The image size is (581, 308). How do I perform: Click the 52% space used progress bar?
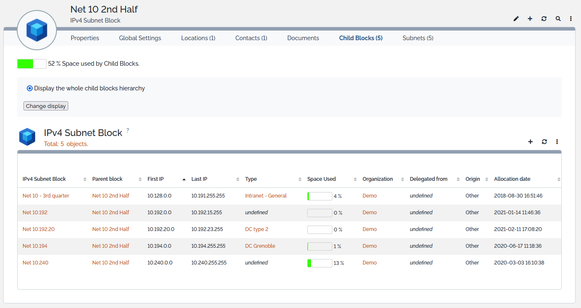(x=32, y=64)
